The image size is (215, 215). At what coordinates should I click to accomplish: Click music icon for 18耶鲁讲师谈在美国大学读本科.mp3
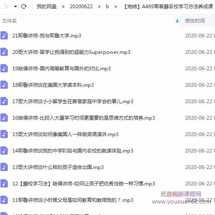(4, 85)
